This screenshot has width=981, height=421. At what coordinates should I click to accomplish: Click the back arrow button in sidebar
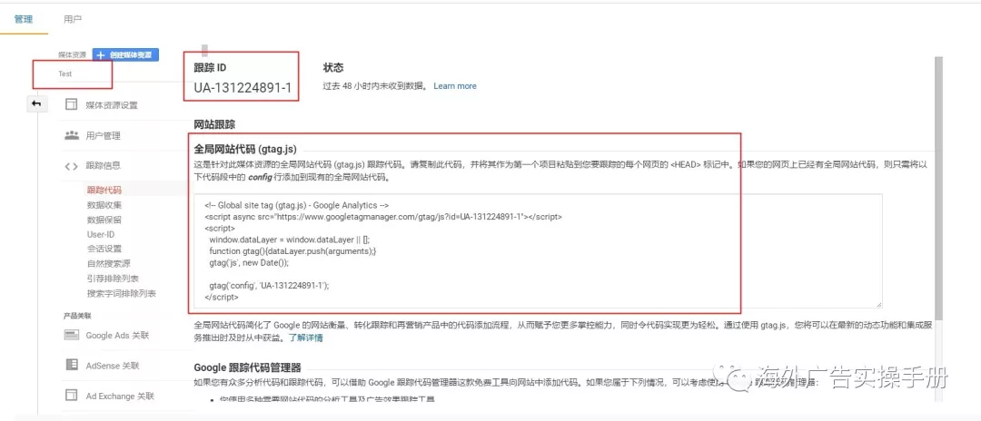tap(36, 103)
